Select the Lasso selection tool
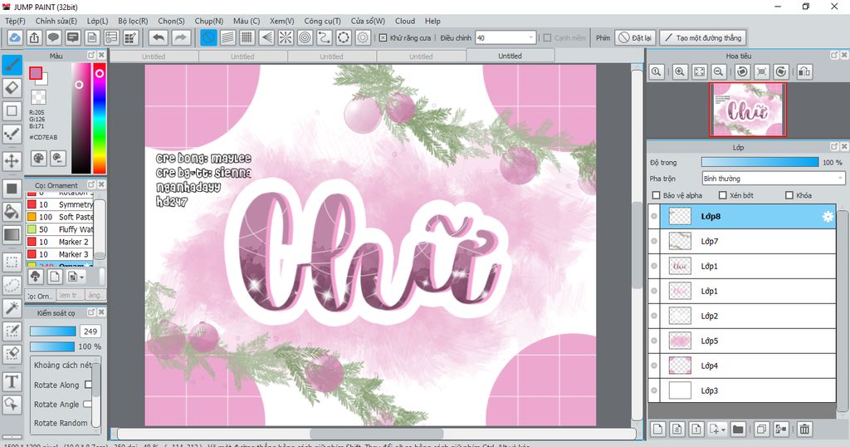 (x=12, y=285)
